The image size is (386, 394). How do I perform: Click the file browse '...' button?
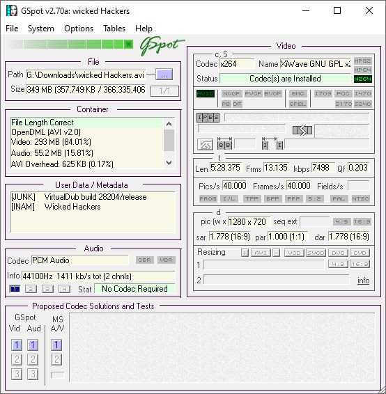click(164, 74)
